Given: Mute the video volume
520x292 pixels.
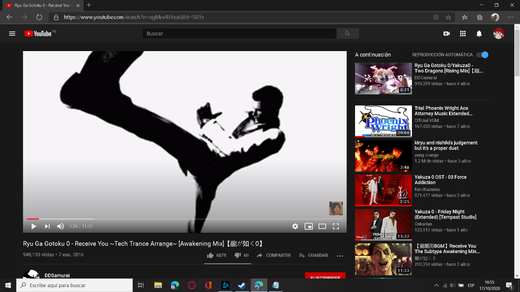Looking at the screenshot, I should point(61,226).
